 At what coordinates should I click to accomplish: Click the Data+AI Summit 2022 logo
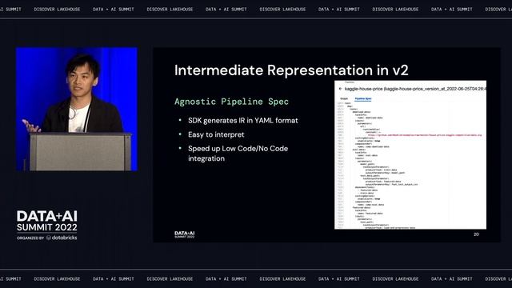pyautogui.click(x=47, y=221)
